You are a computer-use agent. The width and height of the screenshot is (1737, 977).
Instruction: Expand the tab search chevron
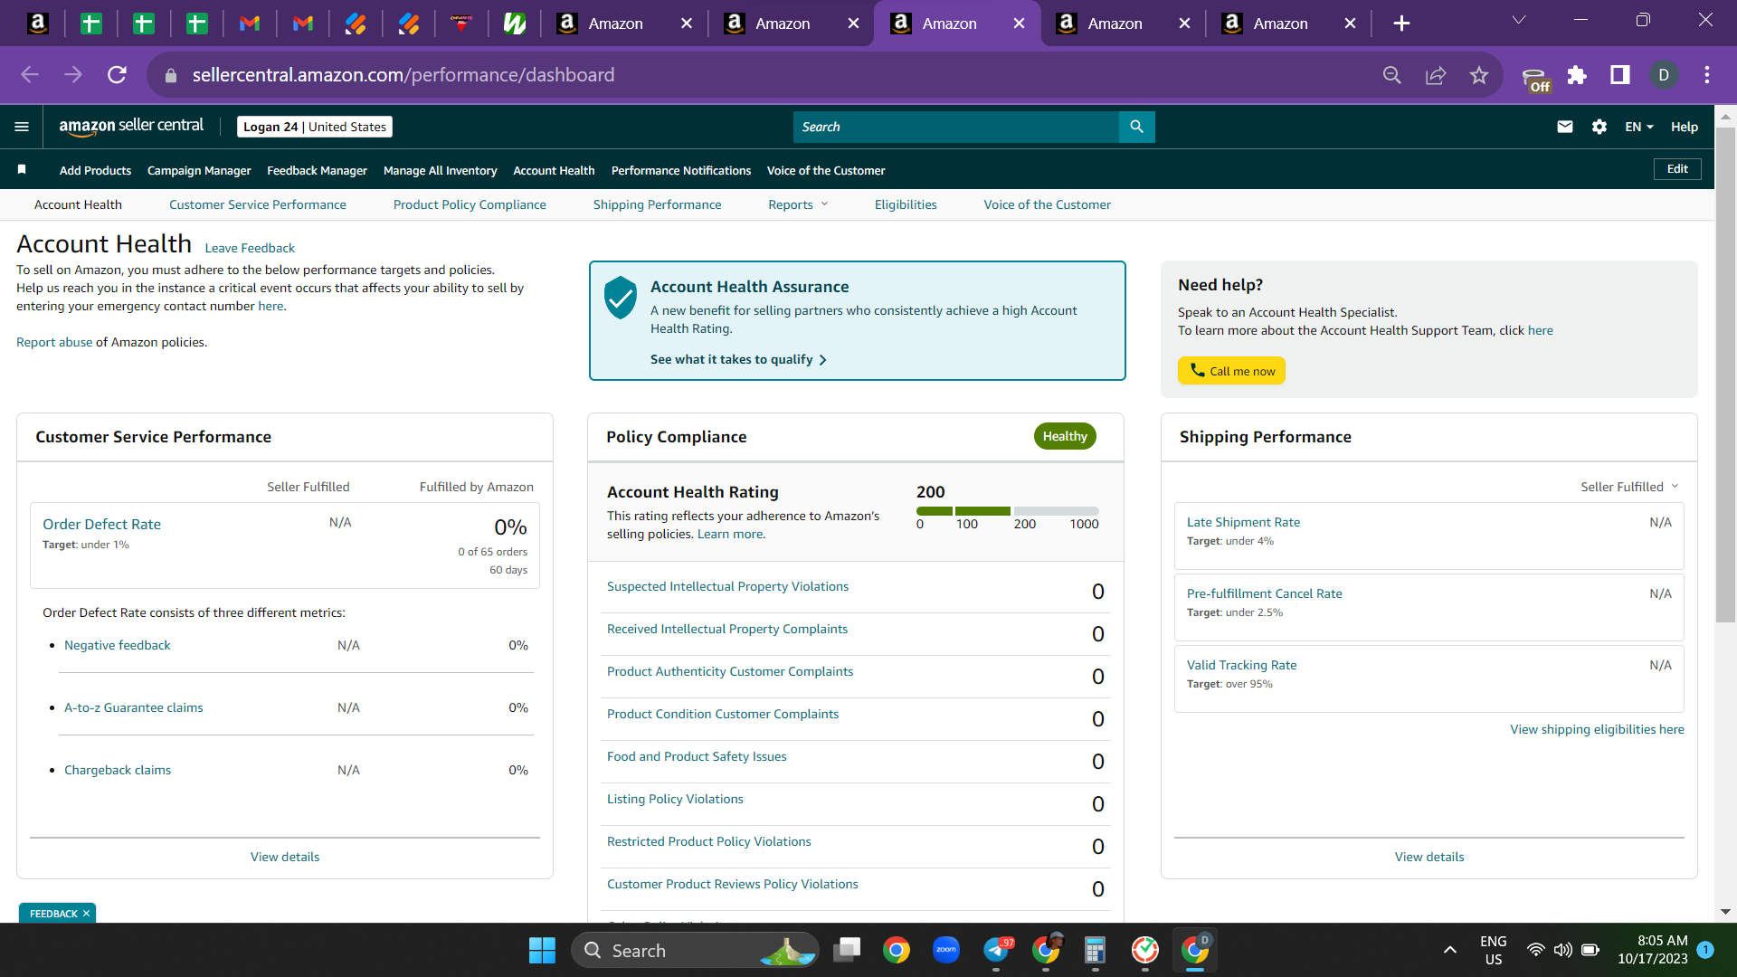pyautogui.click(x=1519, y=20)
